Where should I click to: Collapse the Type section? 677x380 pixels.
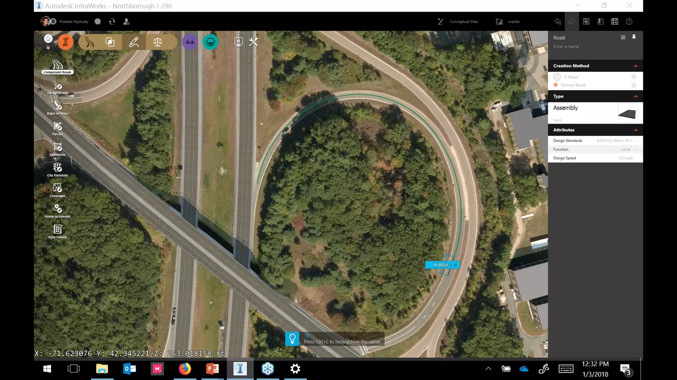pyautogui.click(x=636, y=96)
